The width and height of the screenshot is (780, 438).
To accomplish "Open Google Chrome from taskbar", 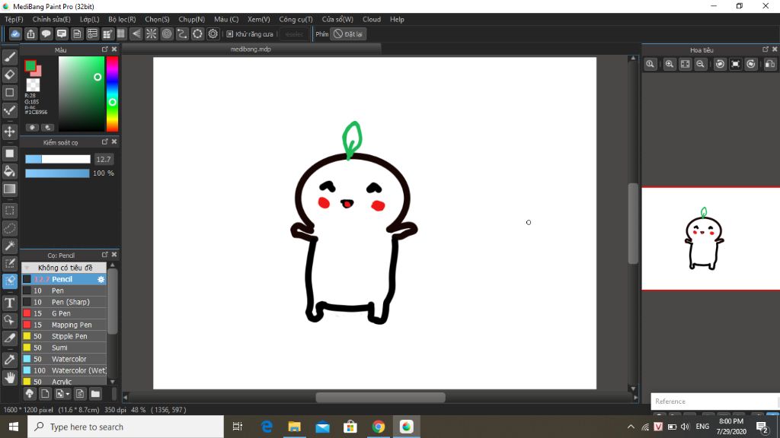I will [x=378, y=427].
